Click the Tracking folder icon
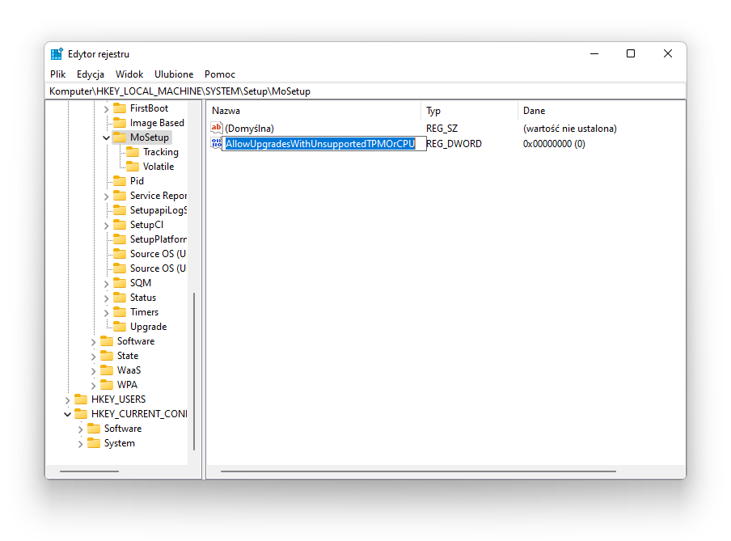The height and width of the screenshot is (541, 731). [133, 151]
